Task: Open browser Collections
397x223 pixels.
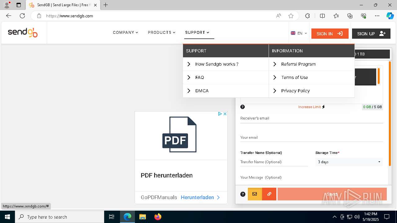Action: pos(350,16)
